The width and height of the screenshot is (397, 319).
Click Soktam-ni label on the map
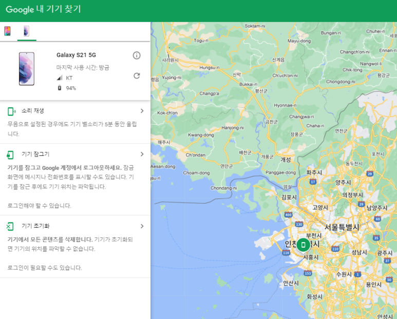[x=255, y=26]
